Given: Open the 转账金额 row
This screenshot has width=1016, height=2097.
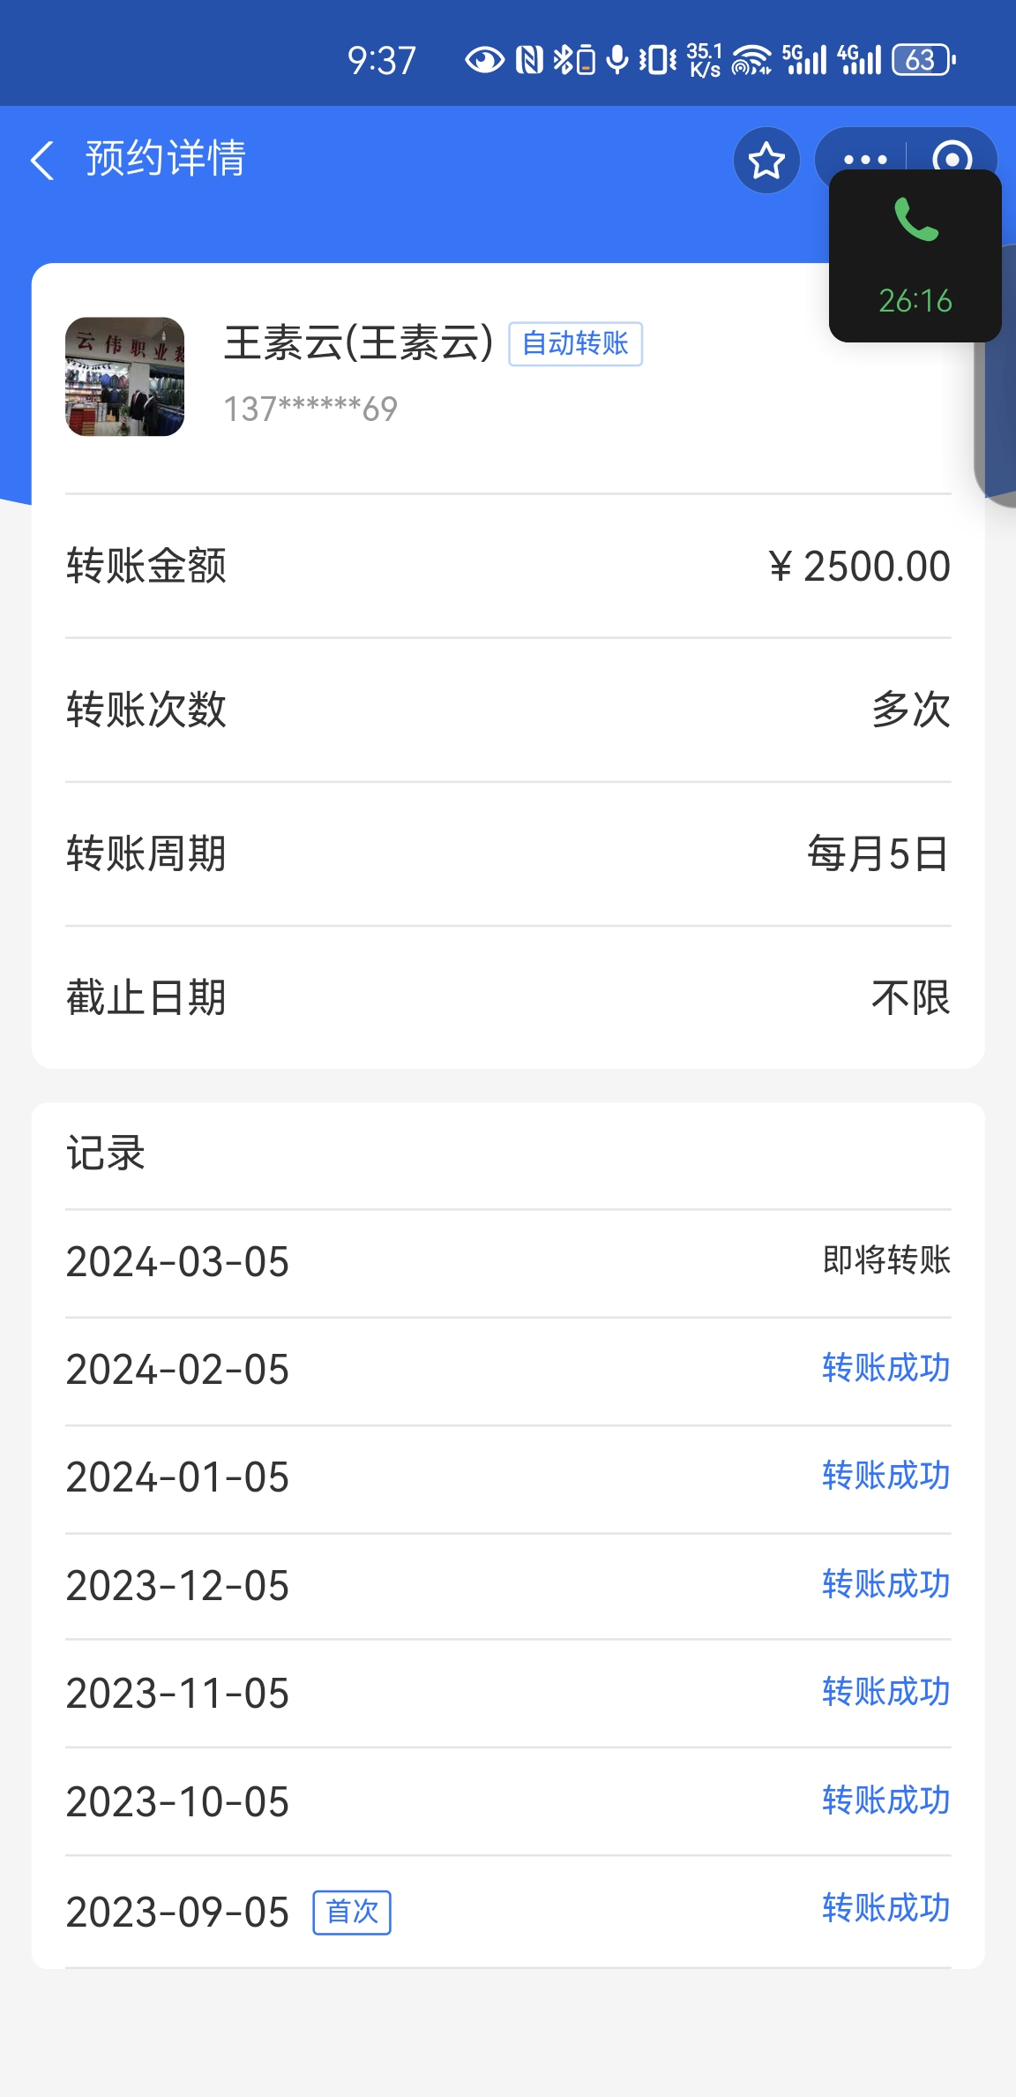Looking at the screenshot, I should coord(508,566).
